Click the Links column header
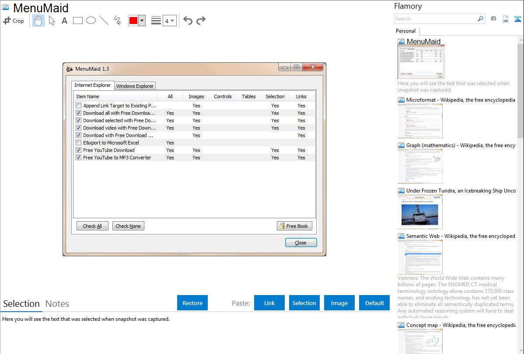The height and width of the screenshot is (354, 524). coord(301,96)
